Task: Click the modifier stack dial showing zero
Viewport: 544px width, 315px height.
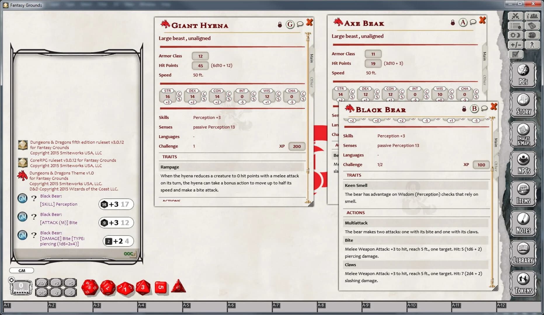Action: pos(20,286)
